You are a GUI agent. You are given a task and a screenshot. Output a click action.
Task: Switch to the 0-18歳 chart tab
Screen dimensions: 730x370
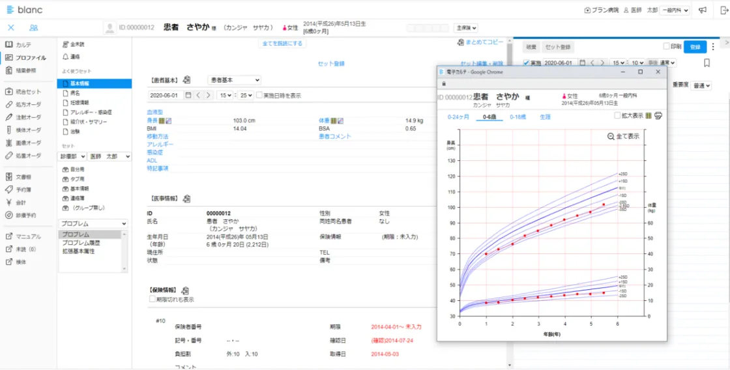pyautogui.click(x=518, y=117)
